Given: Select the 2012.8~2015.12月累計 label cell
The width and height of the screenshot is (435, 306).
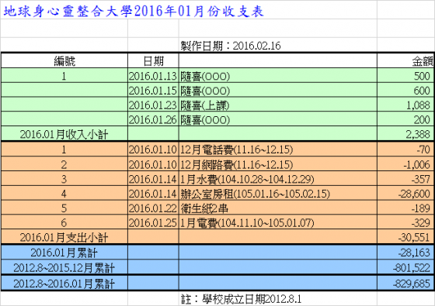Looking at the screenshot, I should pyautogui.click(x=64, y=267).
